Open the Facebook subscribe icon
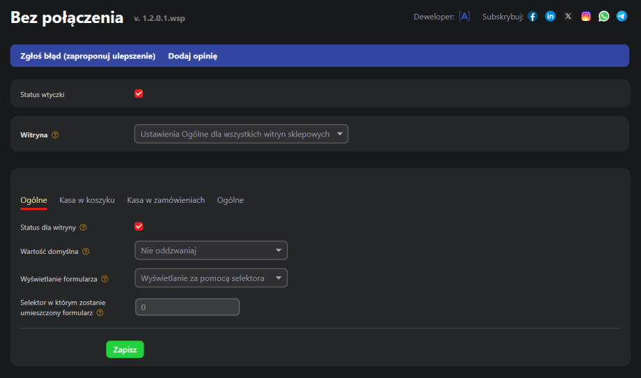The width and height of the screenshot is (641, 378). tap(532, 17)
